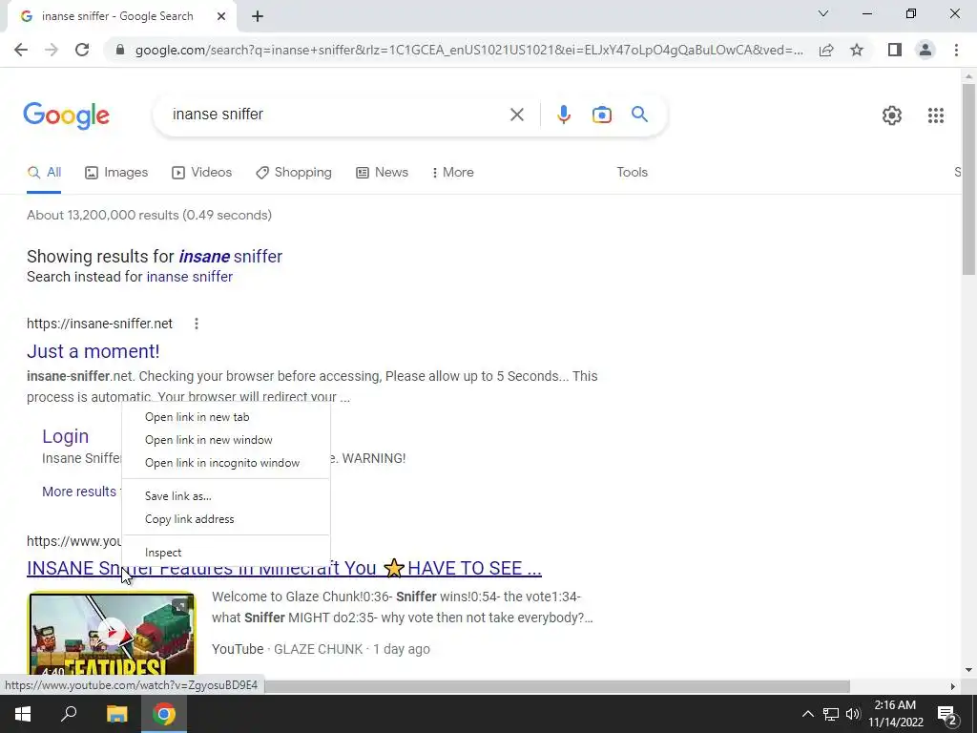This screenshot has height=733, width=977.
Task: Open volume control tray icon
Action: coord(853,714)
